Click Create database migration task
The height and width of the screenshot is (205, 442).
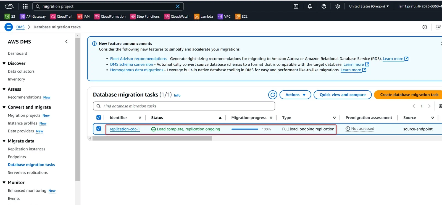409,95
